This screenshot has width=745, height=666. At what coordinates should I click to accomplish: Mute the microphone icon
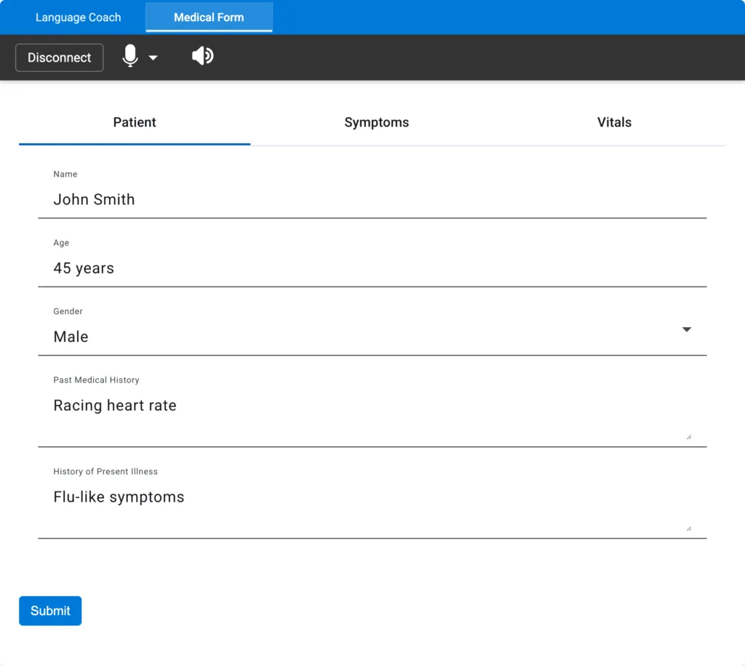130,57
